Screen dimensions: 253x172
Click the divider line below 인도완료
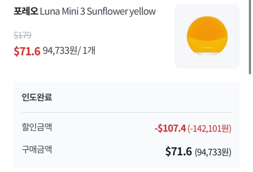pyautogui.click(x=126, y=112)
